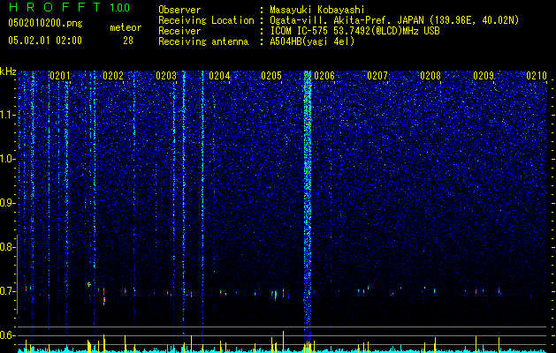Click the 0204 time marker
Image resolution: width=556 pixels, height=353 pixels.
coord(219,76)
